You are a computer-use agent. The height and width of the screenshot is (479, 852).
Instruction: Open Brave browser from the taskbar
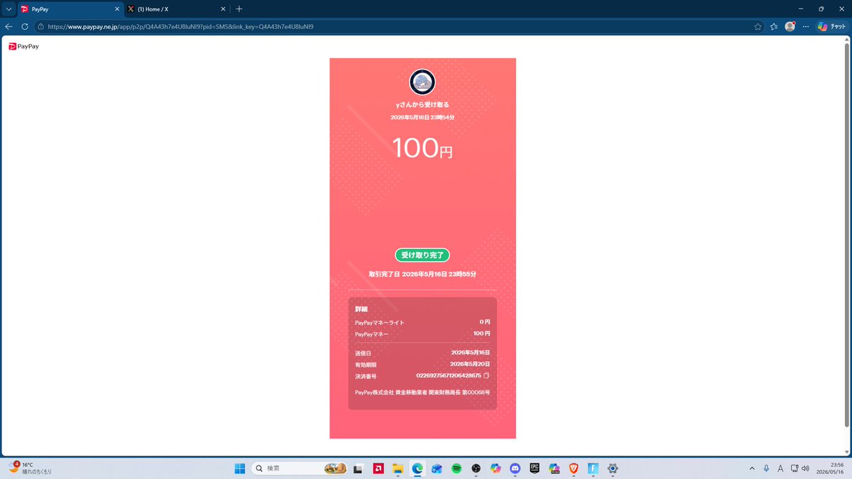pos(574,468)
